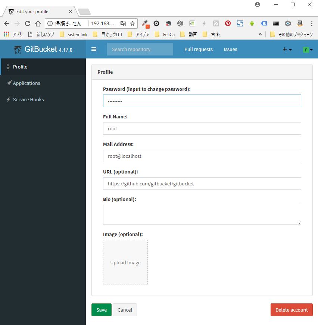Show hidden bookmarks with the chevron
The height and width of the screenshot is (325, 318).
click(x=260, y=34)
